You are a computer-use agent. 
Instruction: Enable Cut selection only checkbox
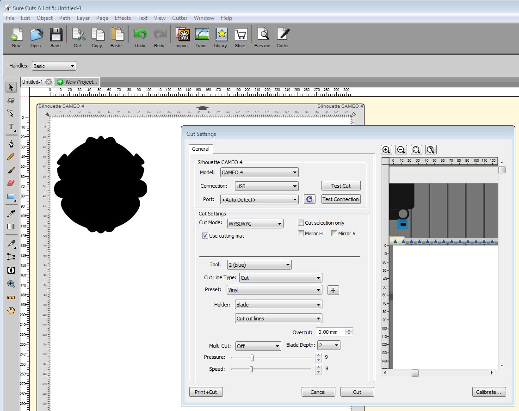tap(301, 223)
